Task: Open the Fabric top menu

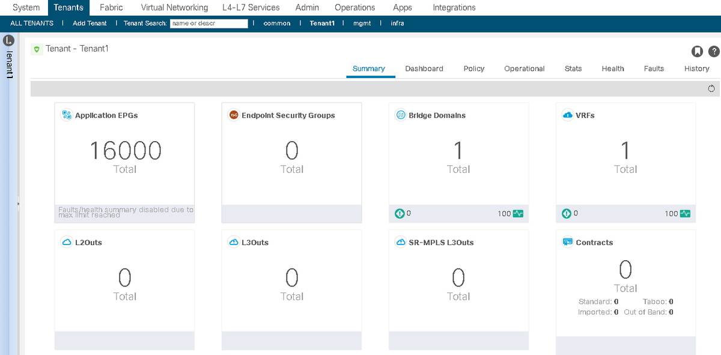Action: tap(111, 8)
